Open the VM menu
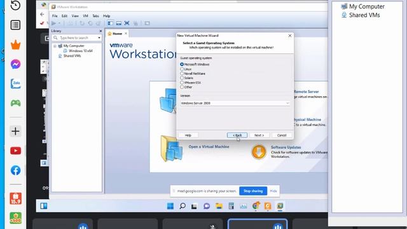 (85, 16)
